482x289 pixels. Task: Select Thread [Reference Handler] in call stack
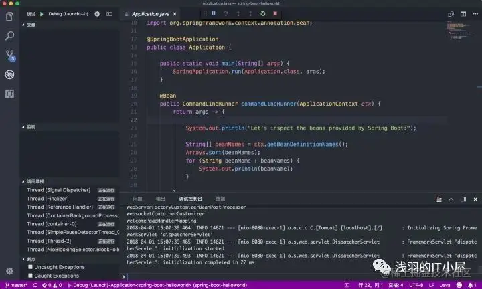pyautogui.click(x=70, y=207)
